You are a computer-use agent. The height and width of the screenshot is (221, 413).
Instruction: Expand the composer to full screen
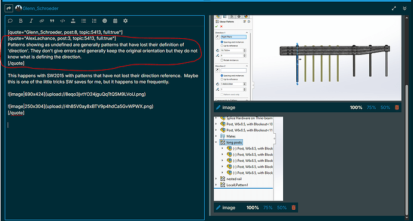(x=394, y=8)
